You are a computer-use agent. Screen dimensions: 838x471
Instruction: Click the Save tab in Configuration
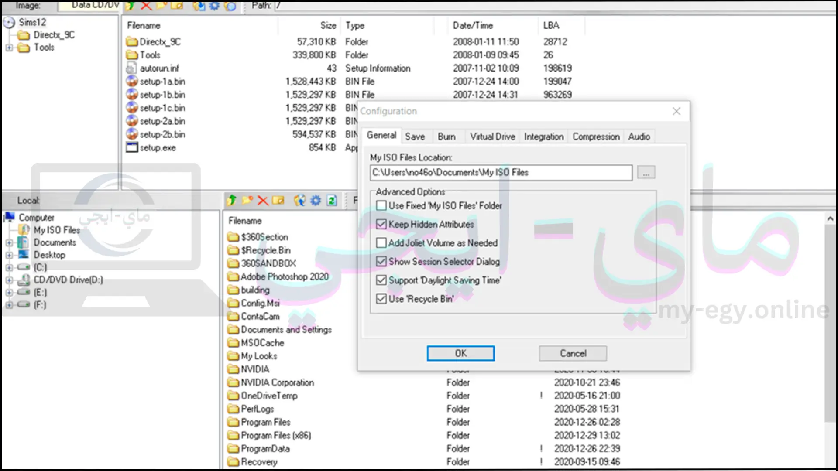pos(414,137)
